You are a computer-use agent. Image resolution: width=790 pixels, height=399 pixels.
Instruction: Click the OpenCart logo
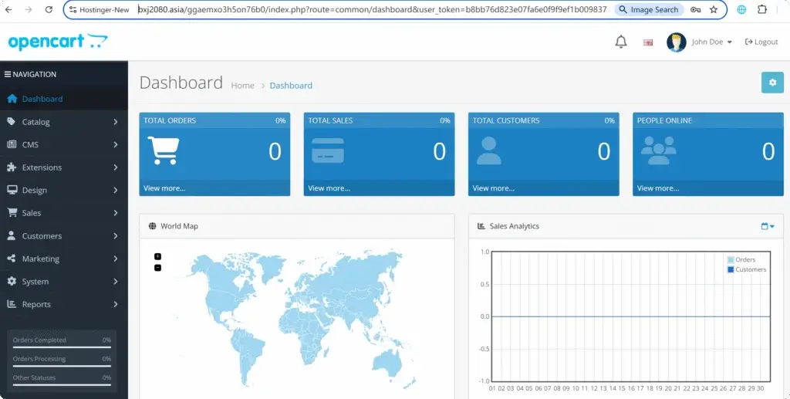(57, 42)
